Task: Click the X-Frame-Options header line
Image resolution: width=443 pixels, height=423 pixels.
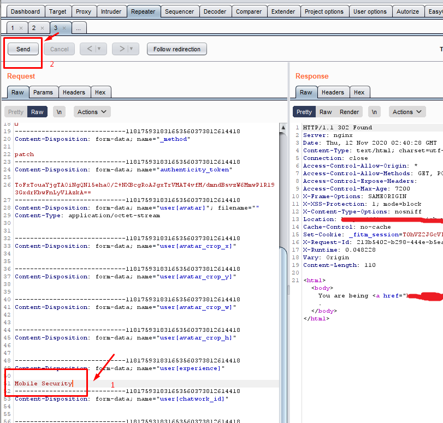Action: tap(355, 196)
